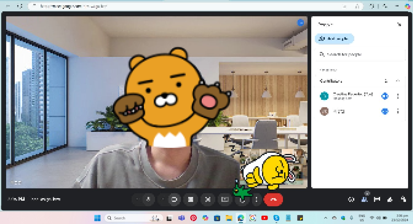Open meeting details info icon
Image resolution: width=413 pixels, height=224 pixels.
pyautogui.click(x=351, y=199)
